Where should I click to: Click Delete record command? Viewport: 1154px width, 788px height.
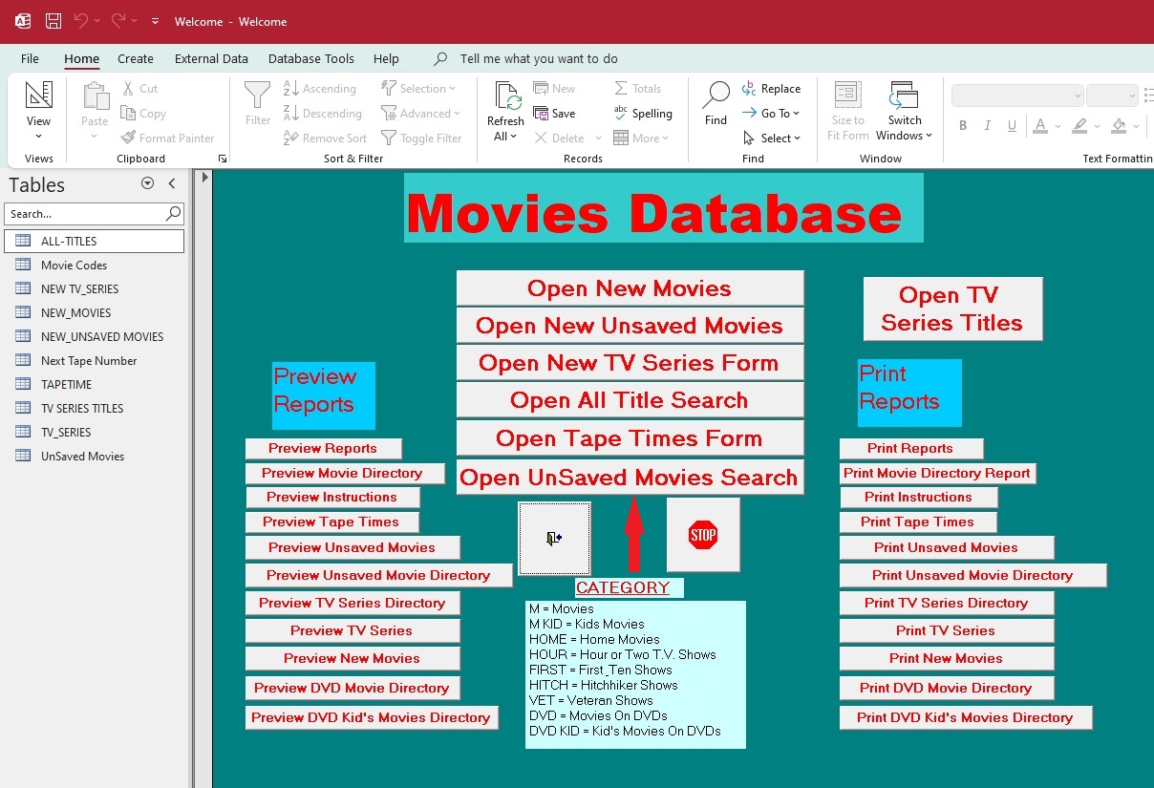point(560,138)
